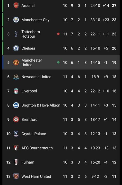Open the Brighton & Hove Albion crest
This screenshot has width=122, height=185.
[x=16, y=105]
